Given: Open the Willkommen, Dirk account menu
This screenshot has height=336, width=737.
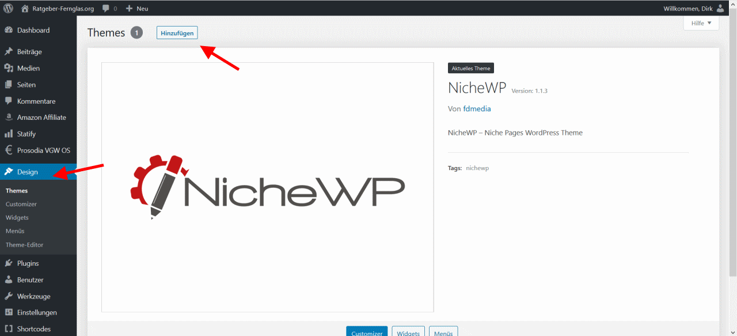Looking at the screenshot, I should (694, 9).
